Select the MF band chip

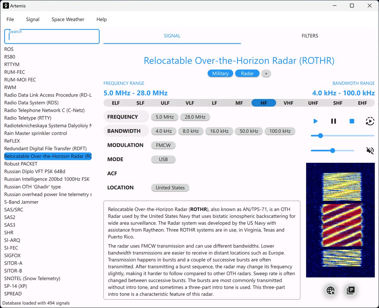(x=239, y=103)
